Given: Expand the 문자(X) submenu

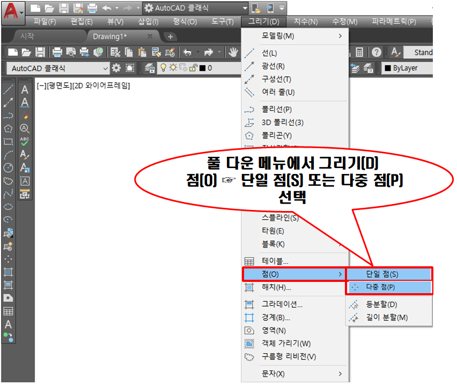Looking at the screenshot, I should pos(295,374).
